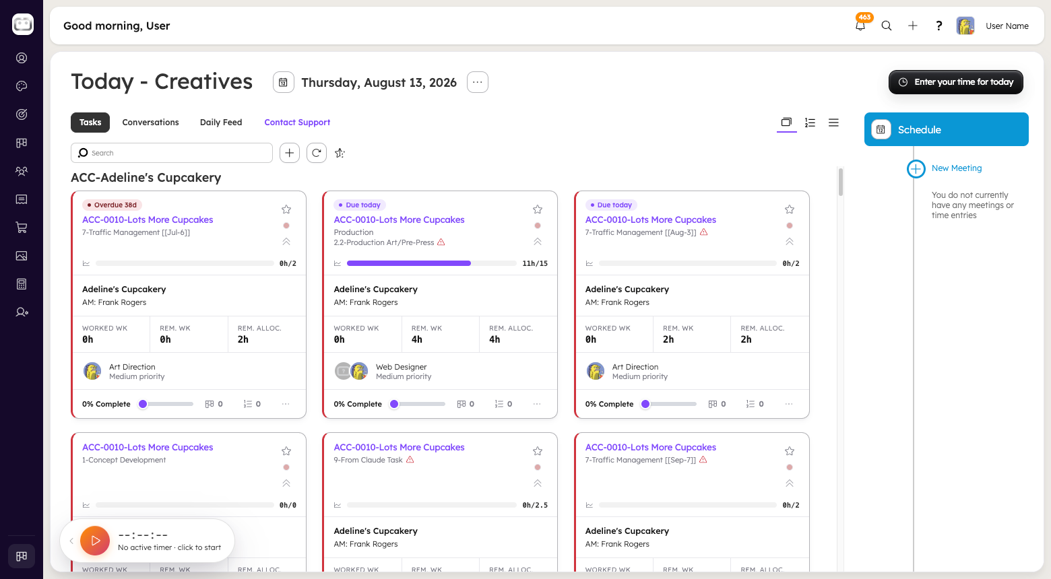Click the star sort icon next to refresh
Screen dimensions: 1051x579
[340, 153]
